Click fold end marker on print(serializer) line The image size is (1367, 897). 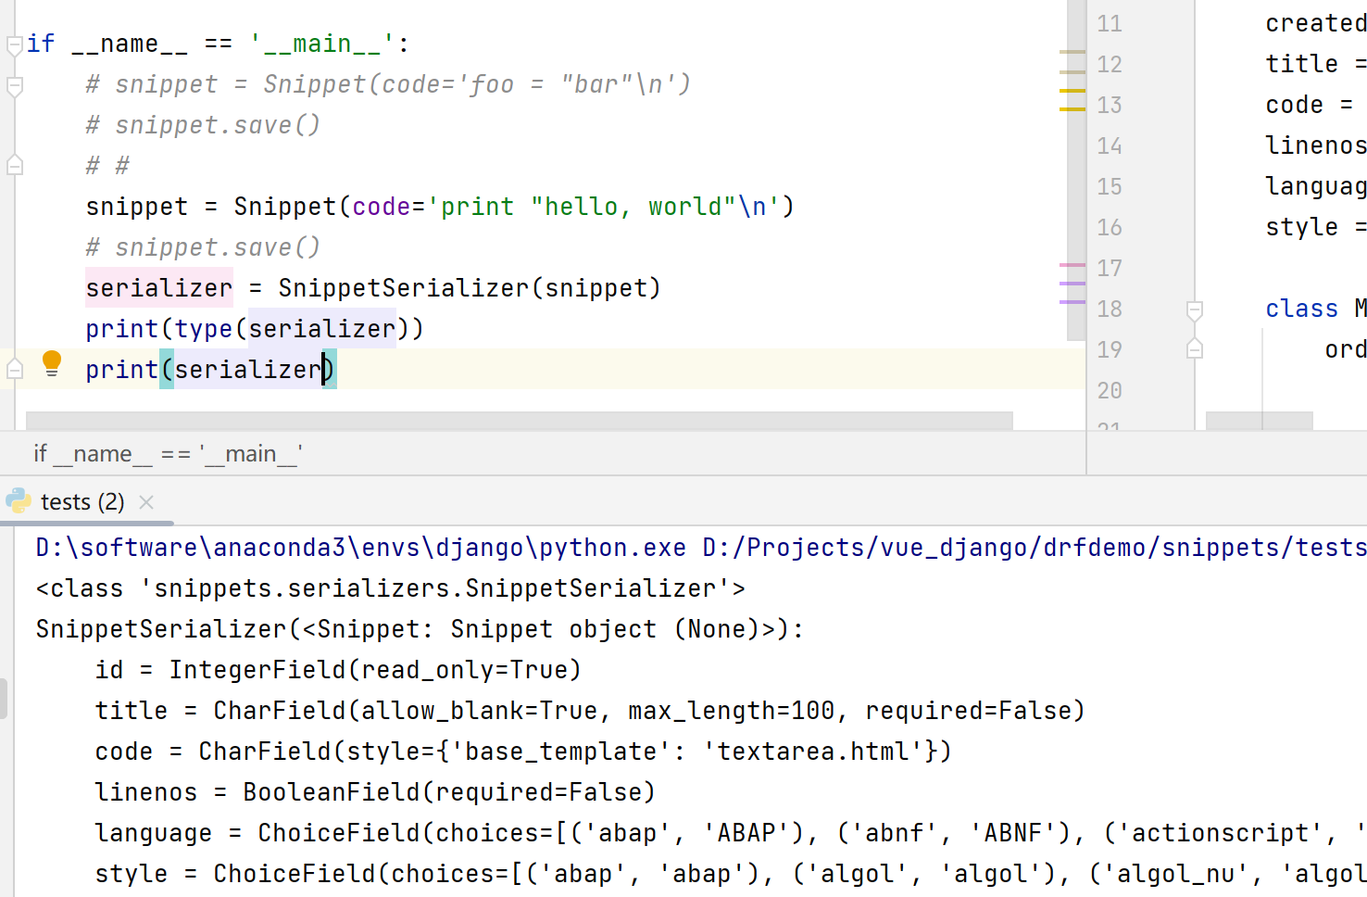coord(14,370)
